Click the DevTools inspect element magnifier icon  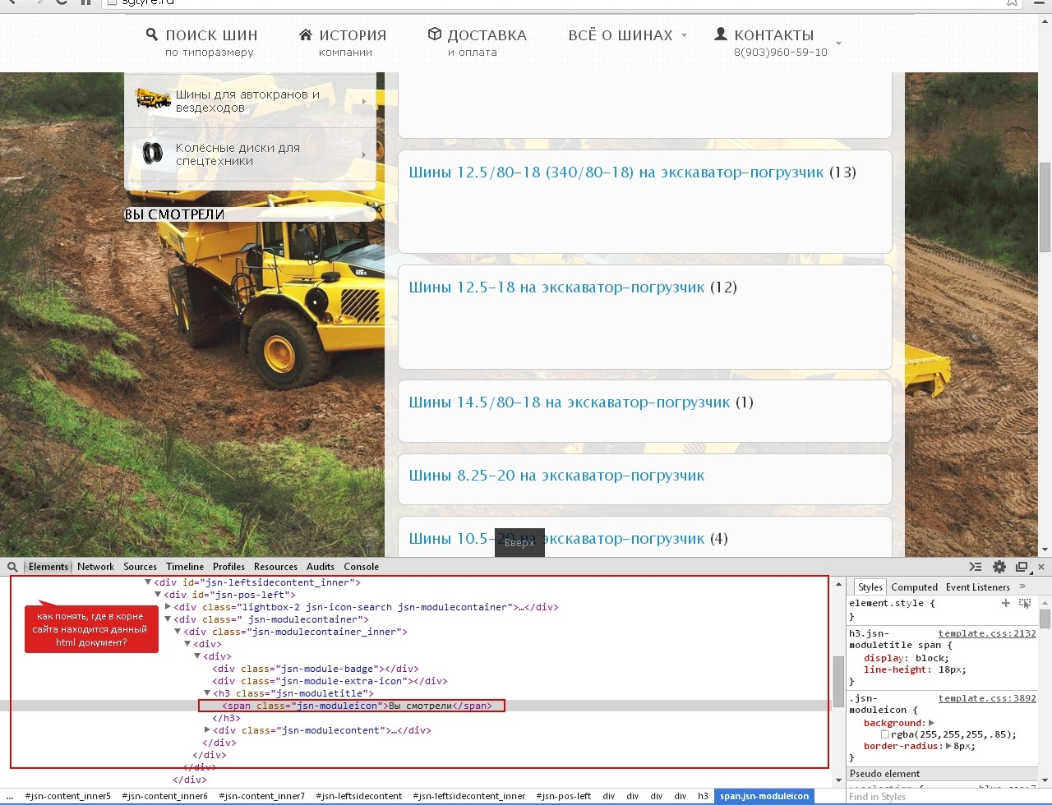(12, 567)
